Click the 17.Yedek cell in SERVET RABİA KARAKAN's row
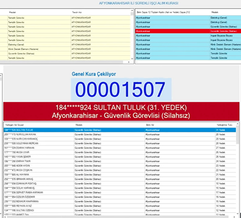The width and height of the screenshot is (241, 218). (226, 193)
